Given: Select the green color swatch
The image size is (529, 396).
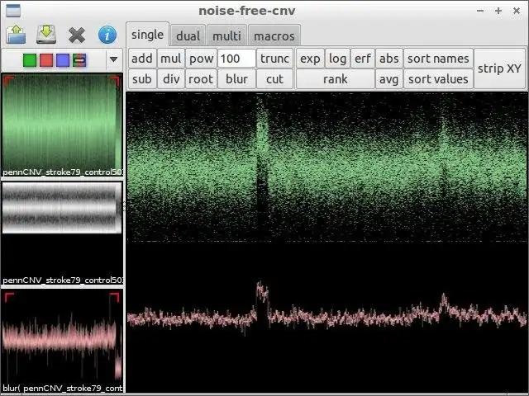Looking at the screenshot, I should click(x=30, y=60).
